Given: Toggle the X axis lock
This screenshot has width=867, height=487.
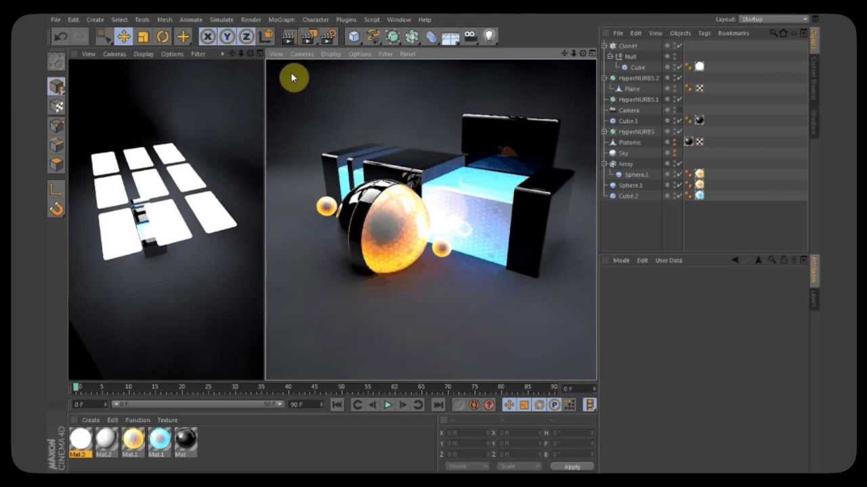Looking at the screenshot, I should 208,37.
